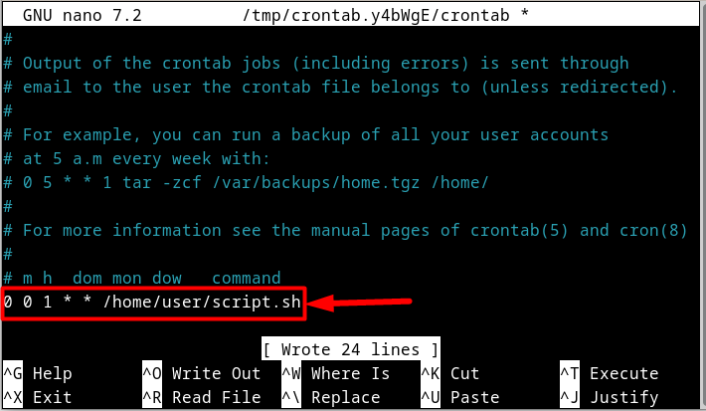Choose the ^W Where Is shortcut
The image size is (706, 411).
[336, 373]
